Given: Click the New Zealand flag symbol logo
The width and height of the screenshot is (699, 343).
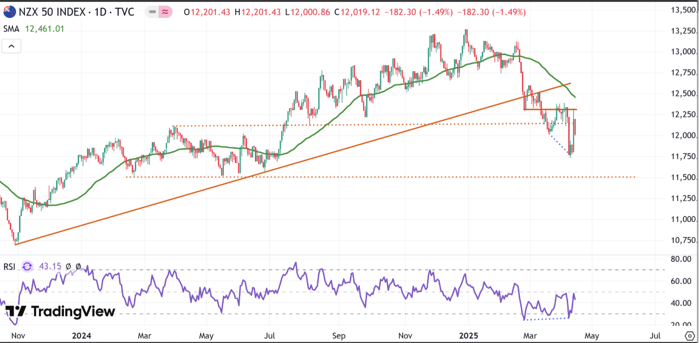Looking at the screenshot, I should click(9, 12).
